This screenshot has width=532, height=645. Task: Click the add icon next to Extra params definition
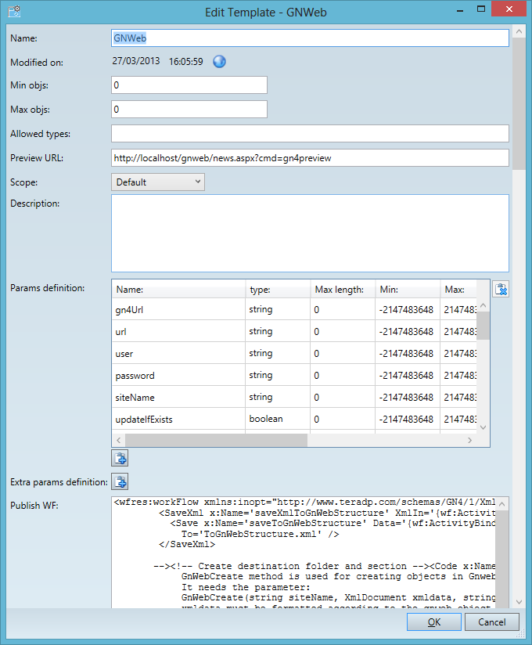coord(120,481)
